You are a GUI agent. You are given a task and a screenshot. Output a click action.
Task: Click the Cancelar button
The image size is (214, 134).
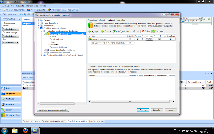point(157,110)
